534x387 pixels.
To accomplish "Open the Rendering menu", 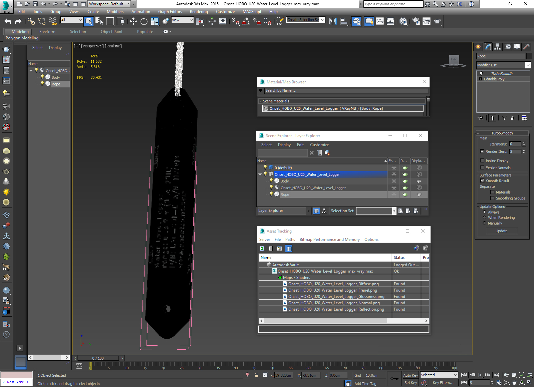I will [x=199, y=12].
